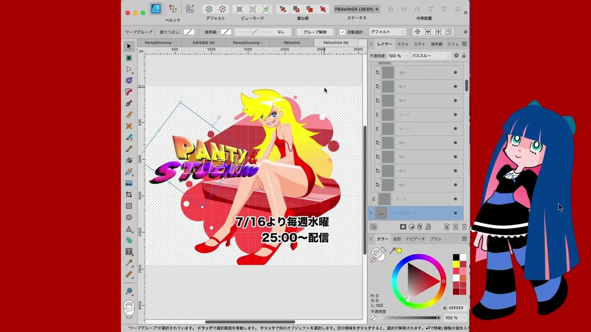Toggle the fill/stroke selector circles
The image size is (591, 332).
click(378, 254)
